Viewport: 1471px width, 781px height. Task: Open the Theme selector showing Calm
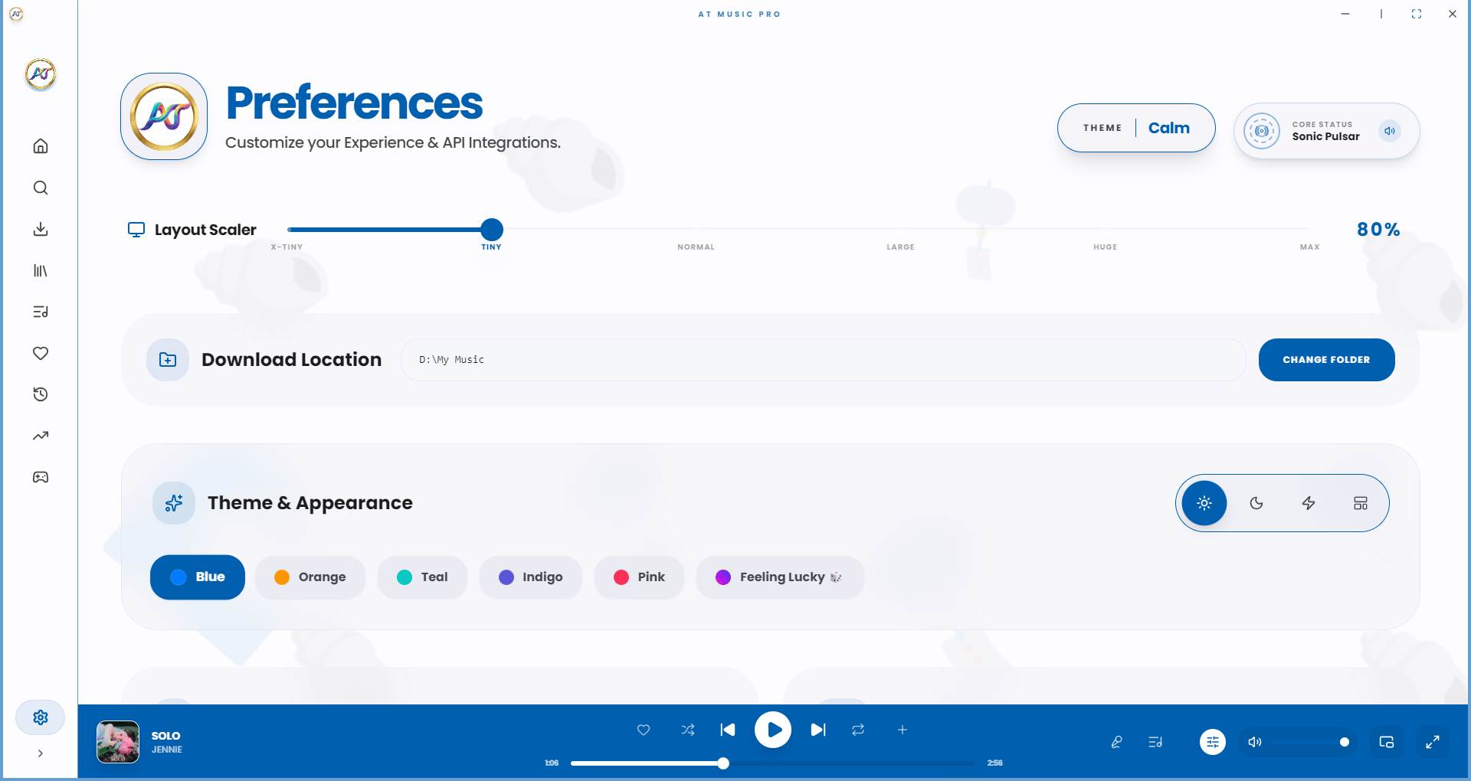[x=1136, y=128]
